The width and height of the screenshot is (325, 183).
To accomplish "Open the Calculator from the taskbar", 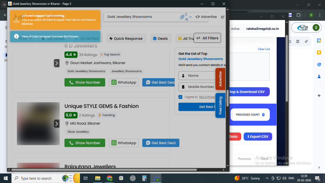I will click(144, 178).
